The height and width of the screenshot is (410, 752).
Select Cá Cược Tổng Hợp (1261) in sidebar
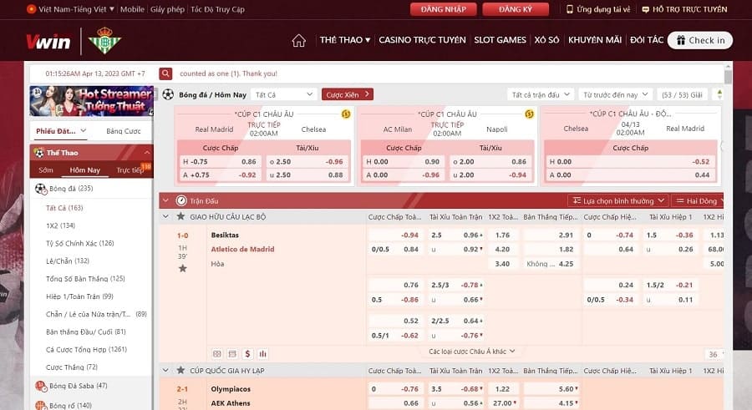[86, 350]
